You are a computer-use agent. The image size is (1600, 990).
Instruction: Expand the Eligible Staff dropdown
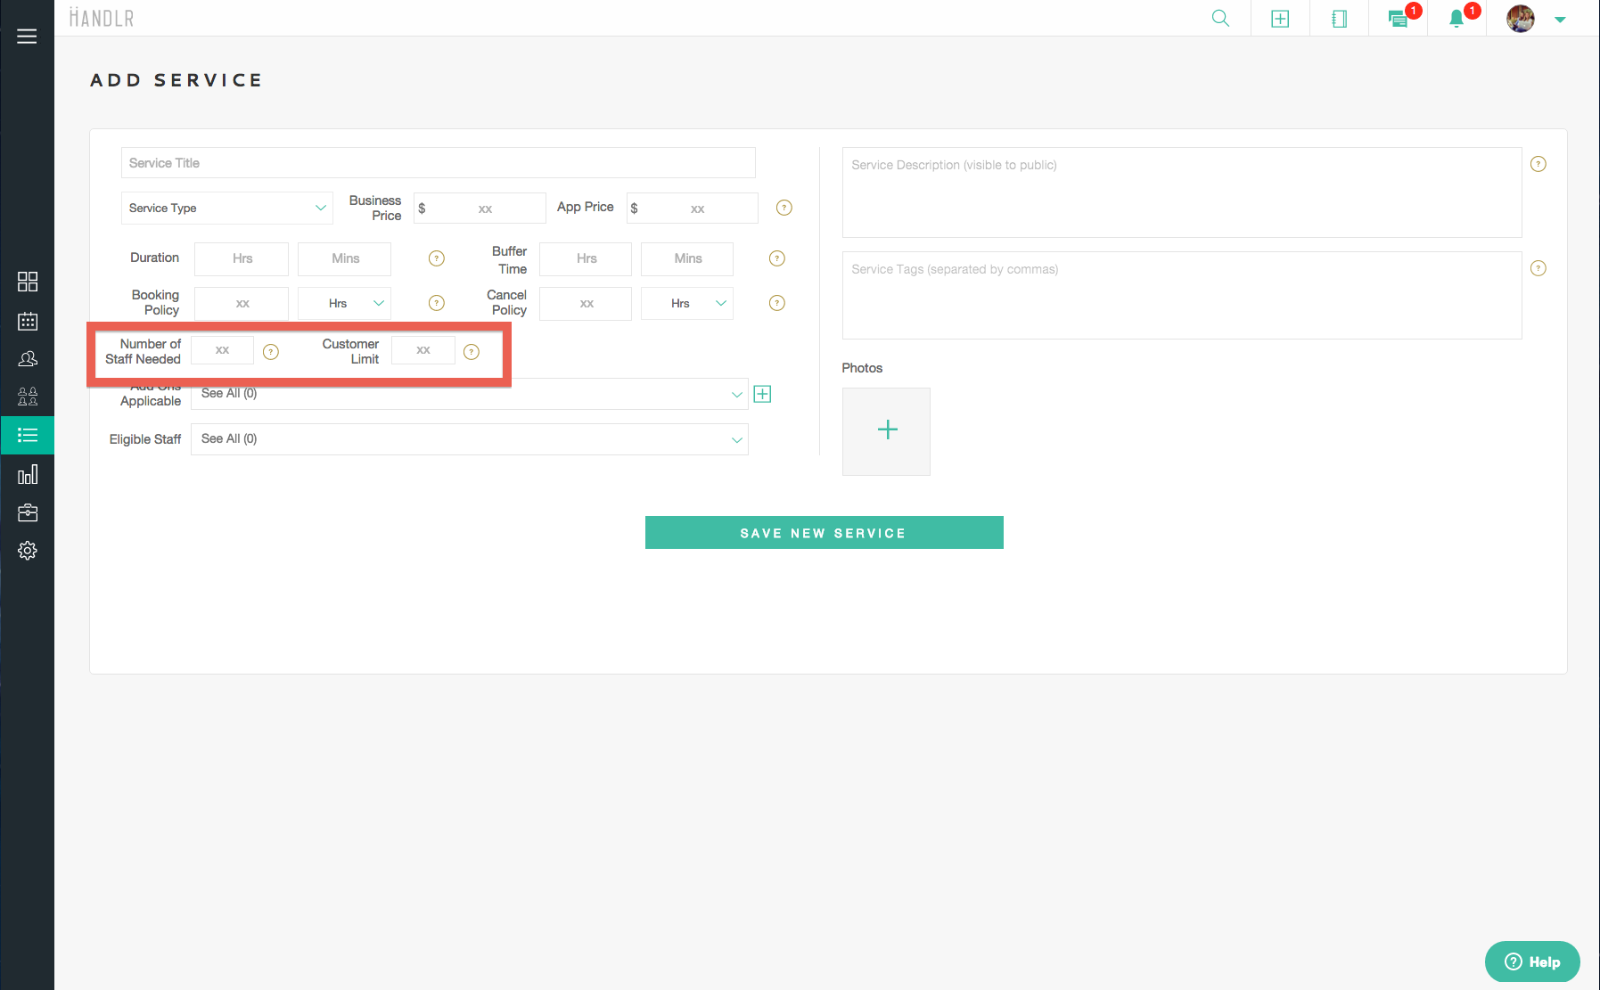(x=469, y=439)
